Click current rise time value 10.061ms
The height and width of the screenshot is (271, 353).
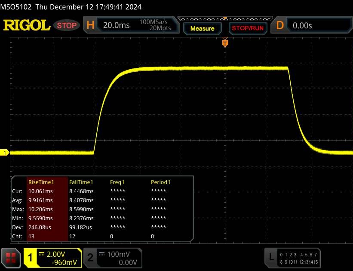tap(40, 191)
